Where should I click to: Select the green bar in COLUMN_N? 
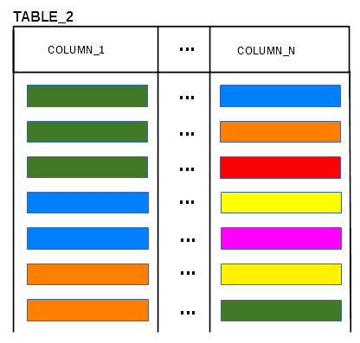pos(281,310)
